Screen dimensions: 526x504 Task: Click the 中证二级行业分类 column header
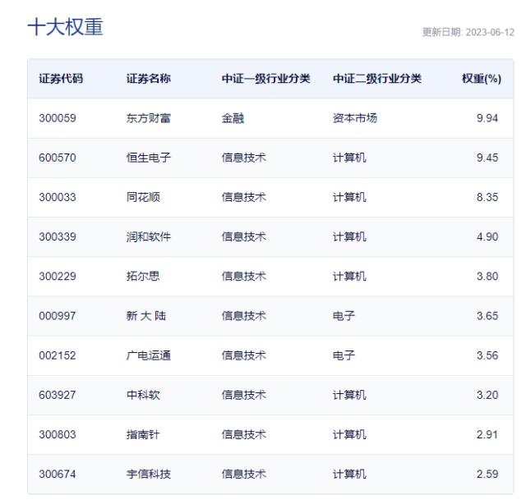tap(377, 79)
